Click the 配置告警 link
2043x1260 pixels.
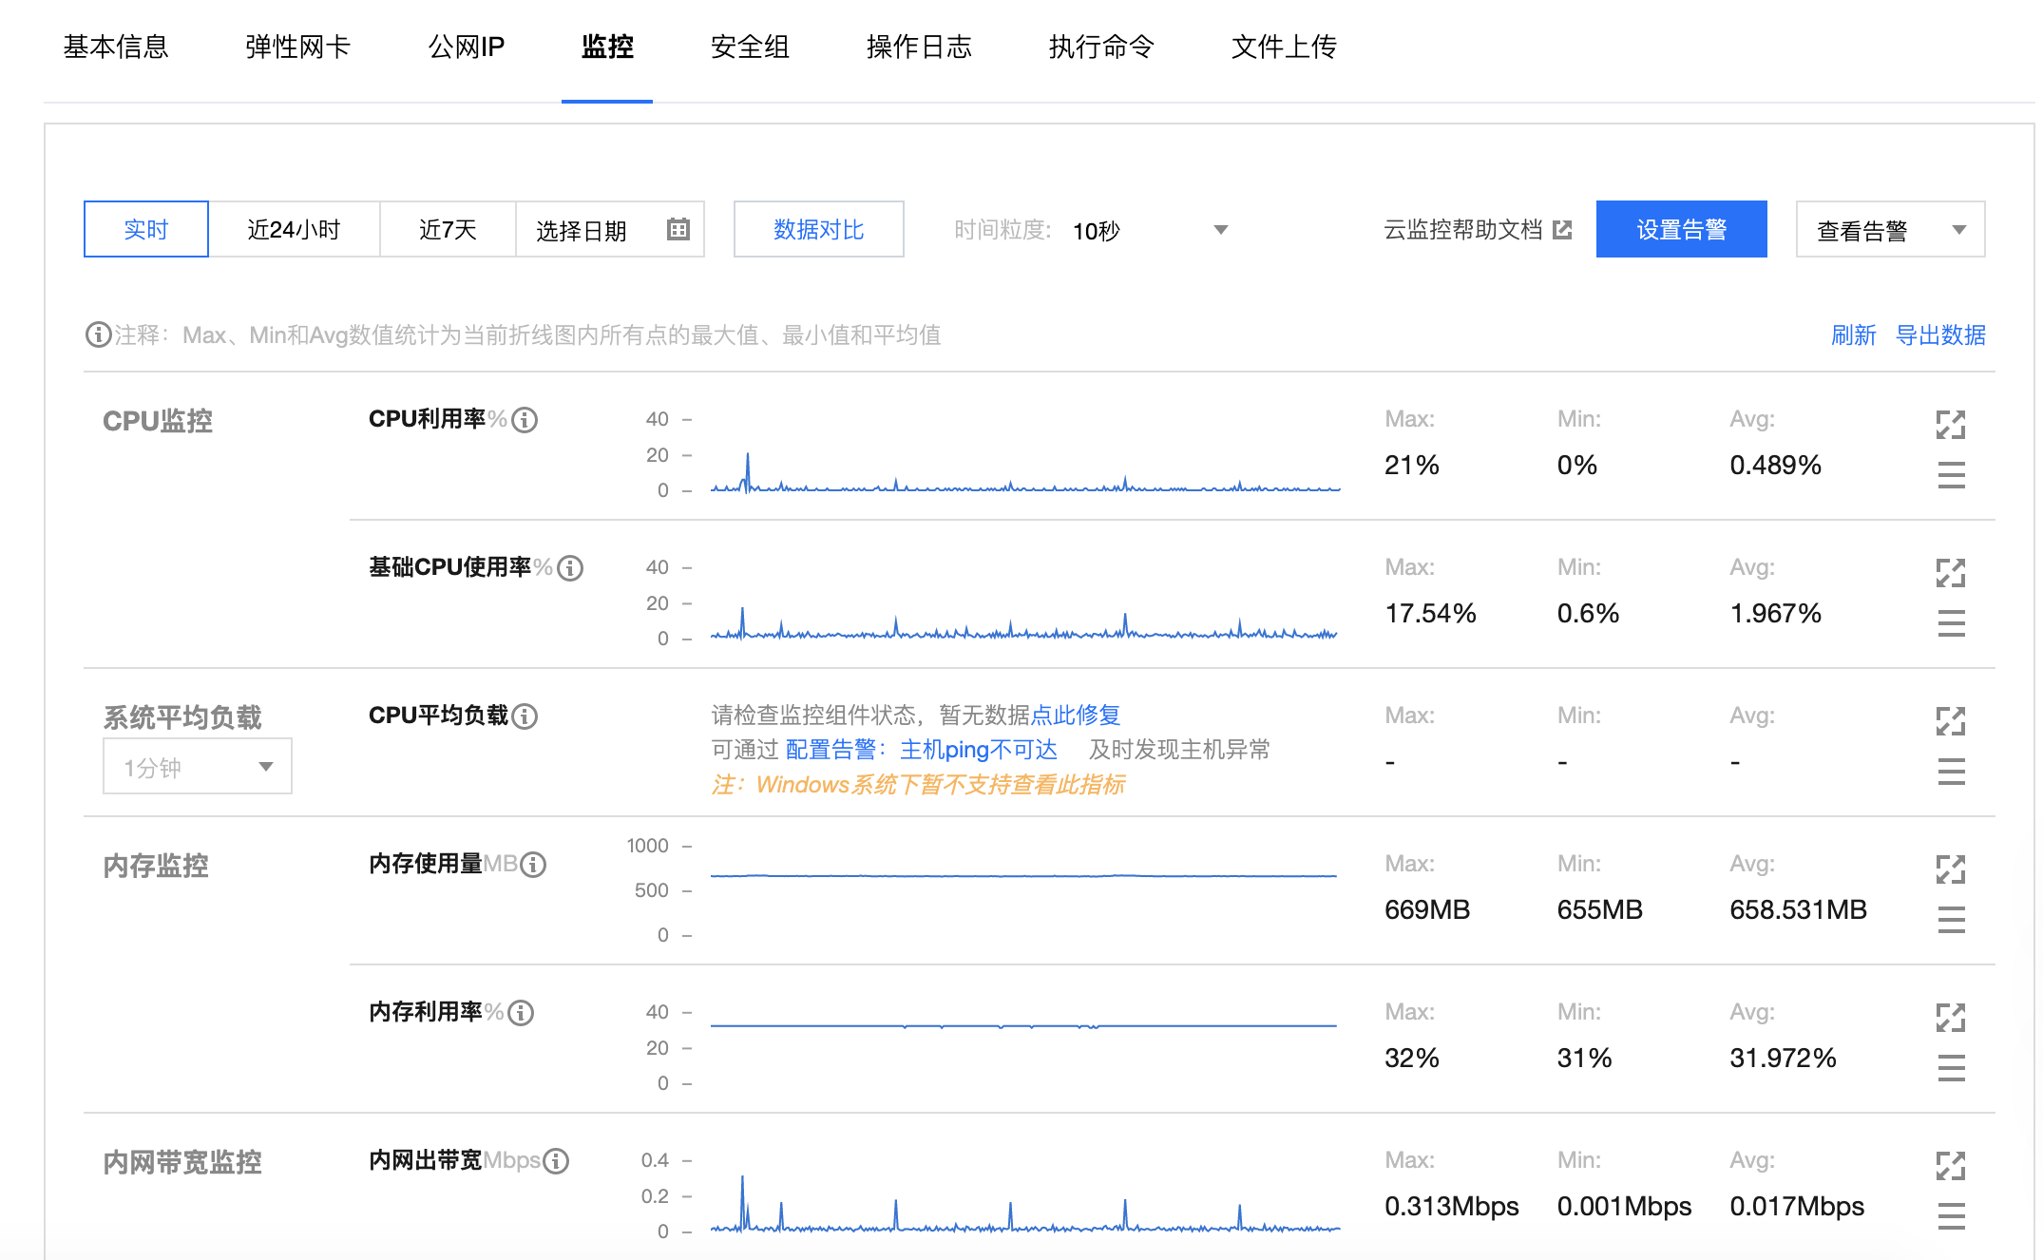[x=831, y=750]
